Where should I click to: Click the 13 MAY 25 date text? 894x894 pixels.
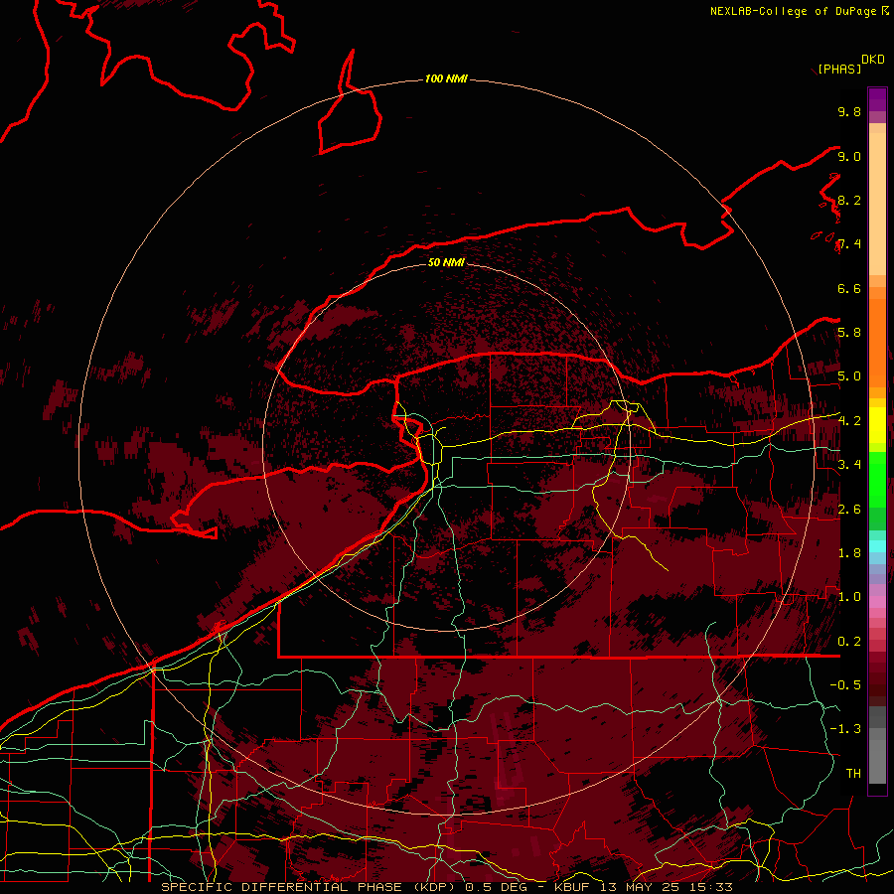tap(638, 887)
